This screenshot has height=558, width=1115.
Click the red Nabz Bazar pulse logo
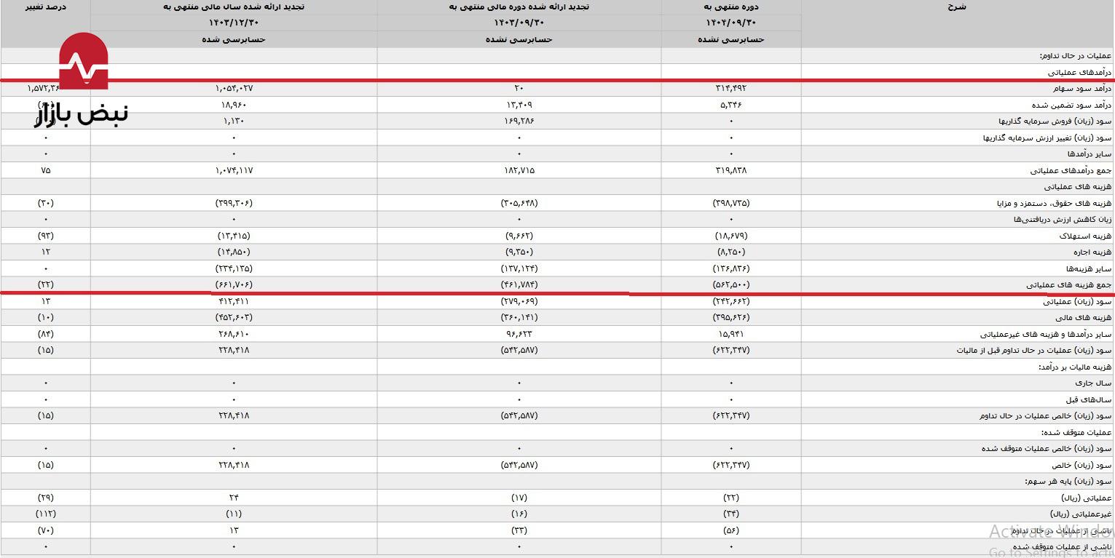tap(83, 63)
